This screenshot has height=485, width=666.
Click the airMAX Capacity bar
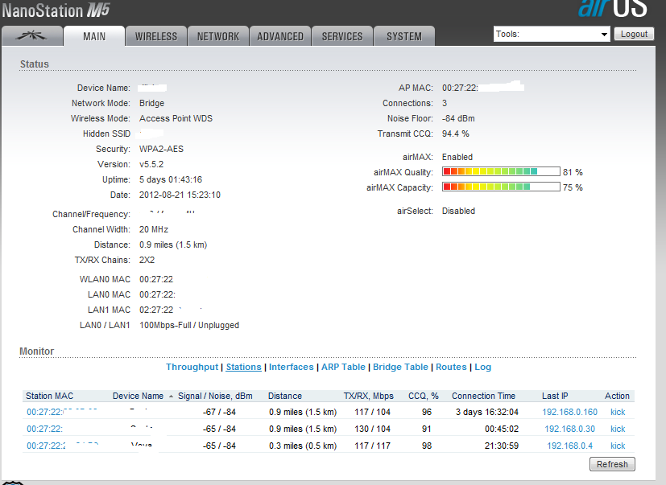(x=501, y=187)
